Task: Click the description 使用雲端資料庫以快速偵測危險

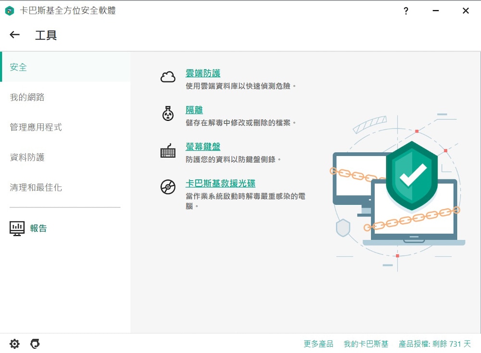Action: click(x=241, y=86)
